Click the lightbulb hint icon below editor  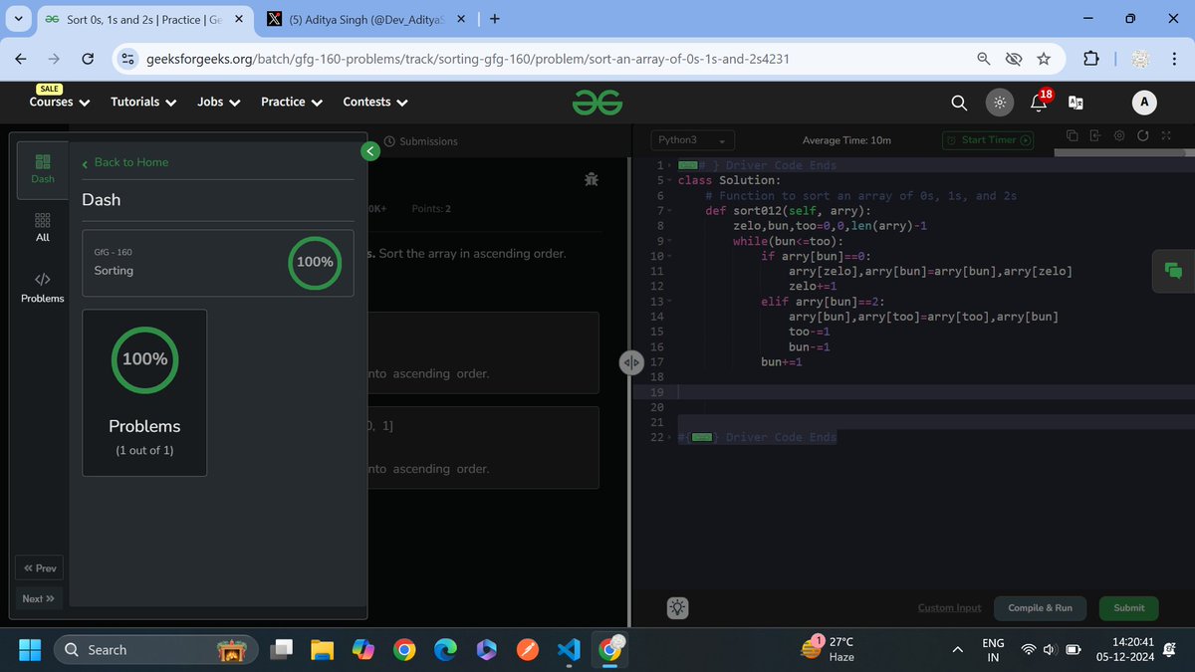(677, 607)
